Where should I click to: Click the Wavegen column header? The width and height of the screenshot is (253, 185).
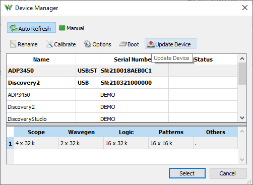point(81,132)
